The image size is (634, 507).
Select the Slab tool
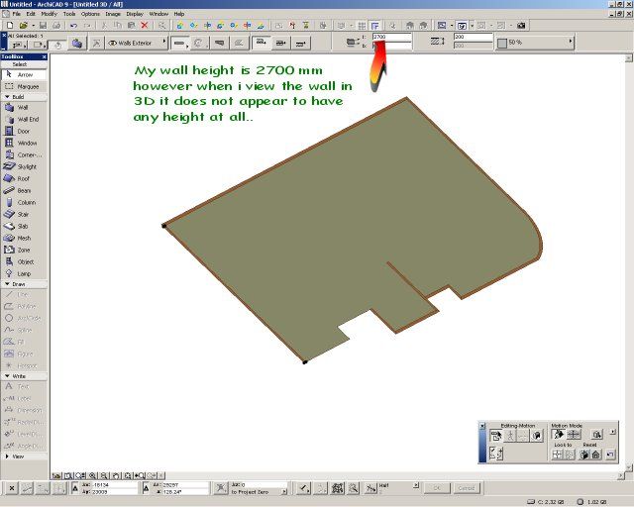point(24,226)
